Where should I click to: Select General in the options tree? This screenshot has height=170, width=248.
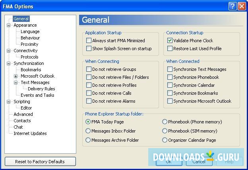[21, 19]
